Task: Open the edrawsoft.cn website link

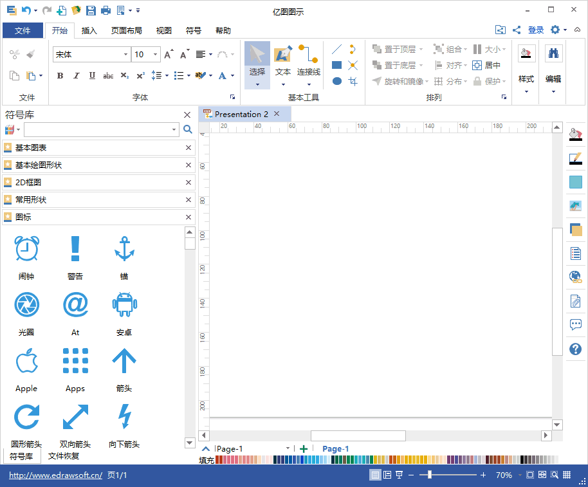Action: click(55, 475)
